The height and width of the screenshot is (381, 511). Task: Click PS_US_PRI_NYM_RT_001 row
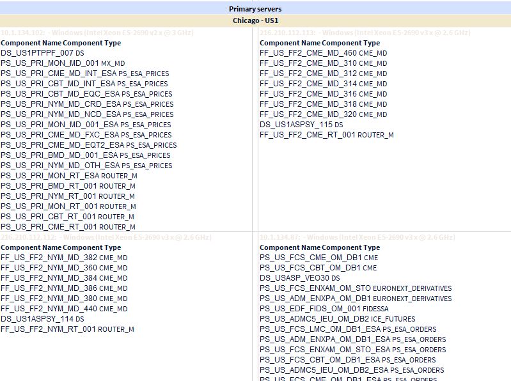click(67, 196)
